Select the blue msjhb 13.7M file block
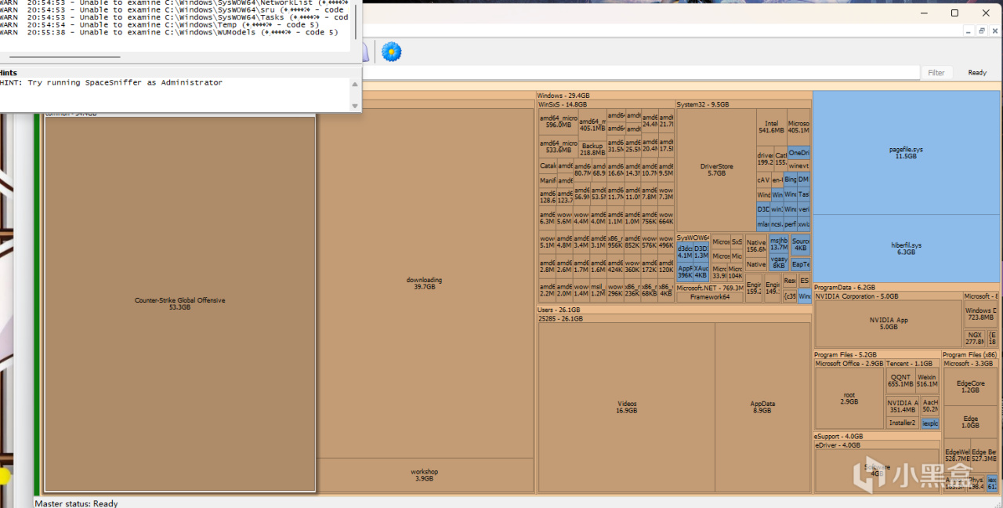This screenshot has width=1003, height=508. point(778,244)
